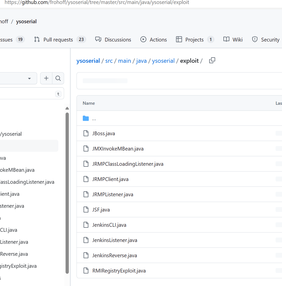Click the Discussions speech bubble icon
This screenshot has height=286, width=282.
[98, 39]
